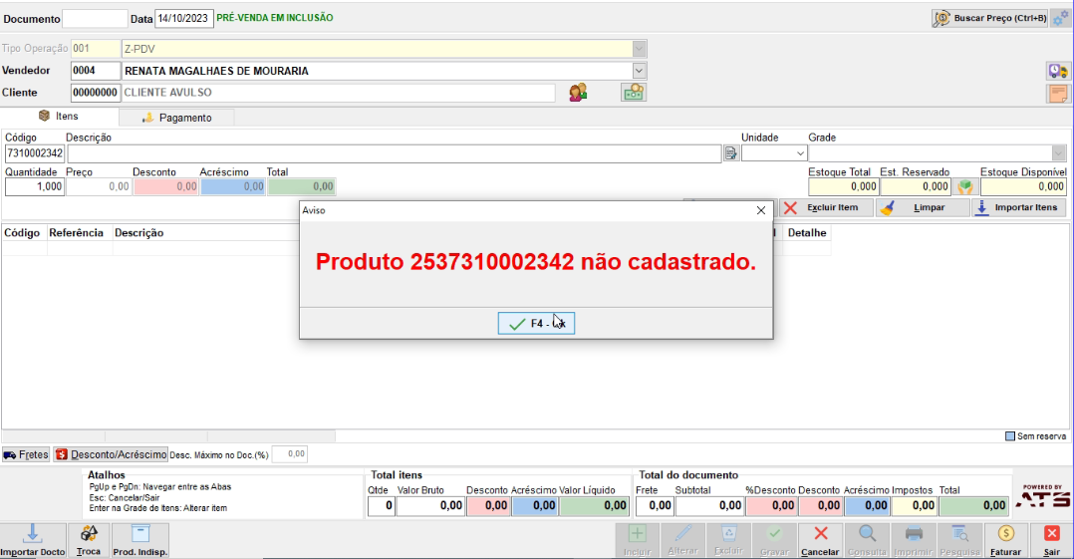
Task: Open Buscar Preço (Ctrl+B)
Action: [x=989, y=19]
